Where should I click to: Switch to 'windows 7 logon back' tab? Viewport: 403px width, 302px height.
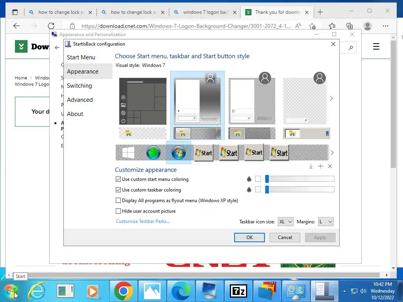click(x=205, y=12)
